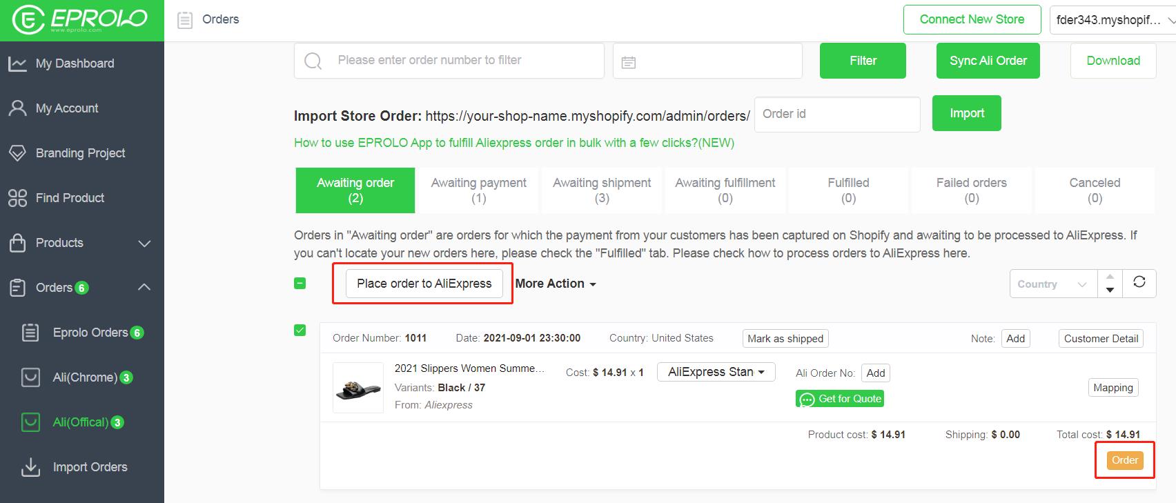Click Sync Ali Order button

coord(988,61)
